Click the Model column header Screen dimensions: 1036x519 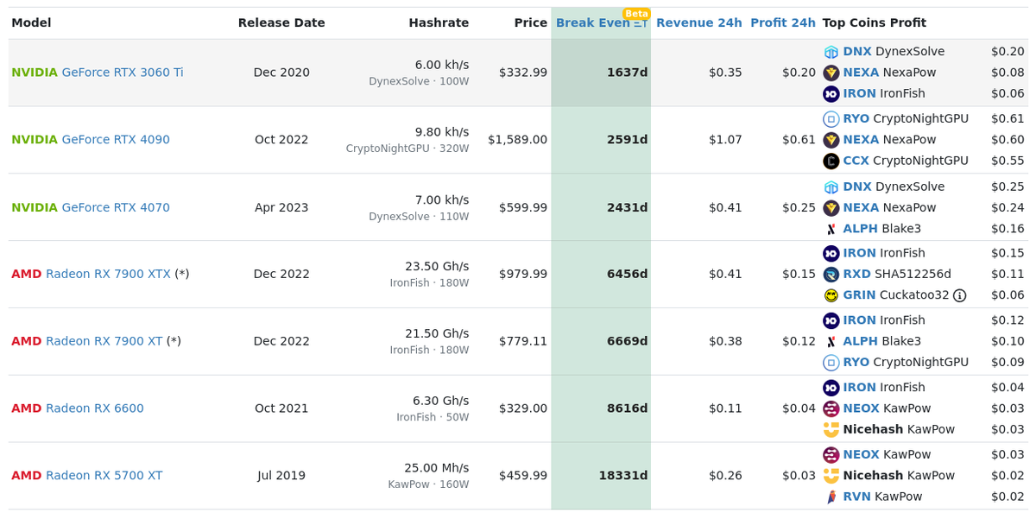(x=31, y=23)
